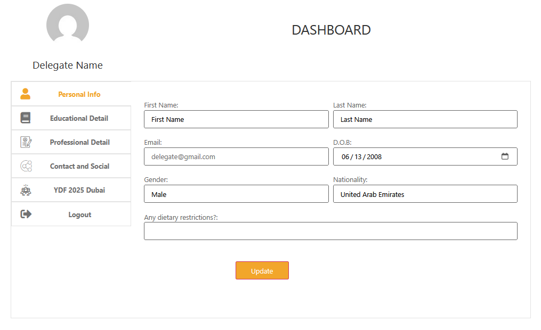
Task: Click the orange Update button
Action: pyautogui.click(x=262, y=270)
